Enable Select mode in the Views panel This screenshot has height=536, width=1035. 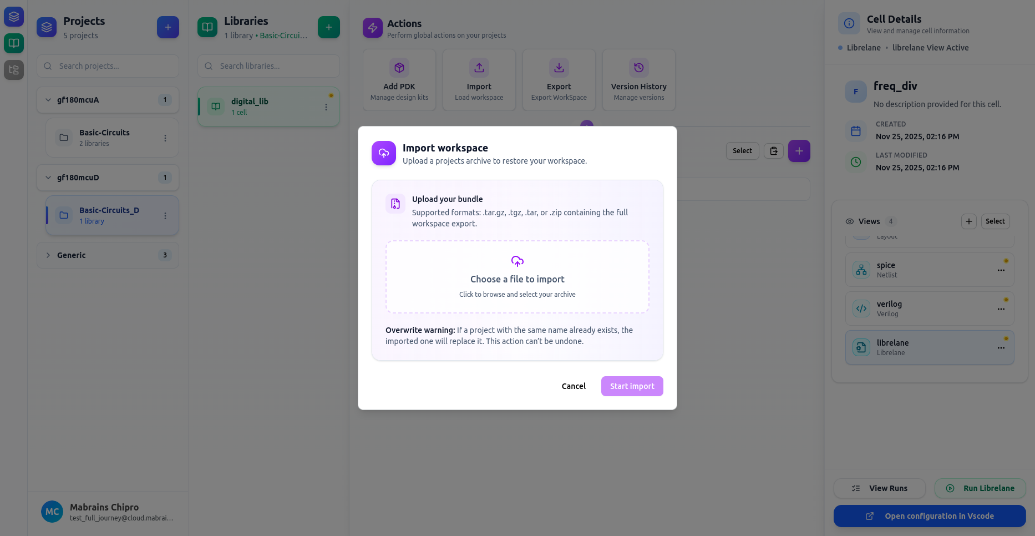click(x=995, y=221)
